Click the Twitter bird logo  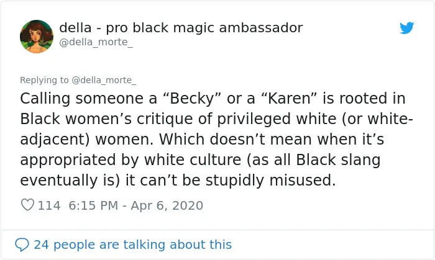[x=406, y=28]
